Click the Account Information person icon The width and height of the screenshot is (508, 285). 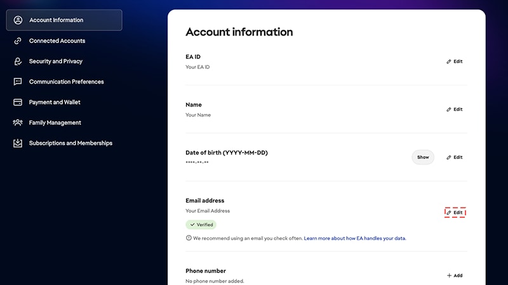(x=18, y=20)
